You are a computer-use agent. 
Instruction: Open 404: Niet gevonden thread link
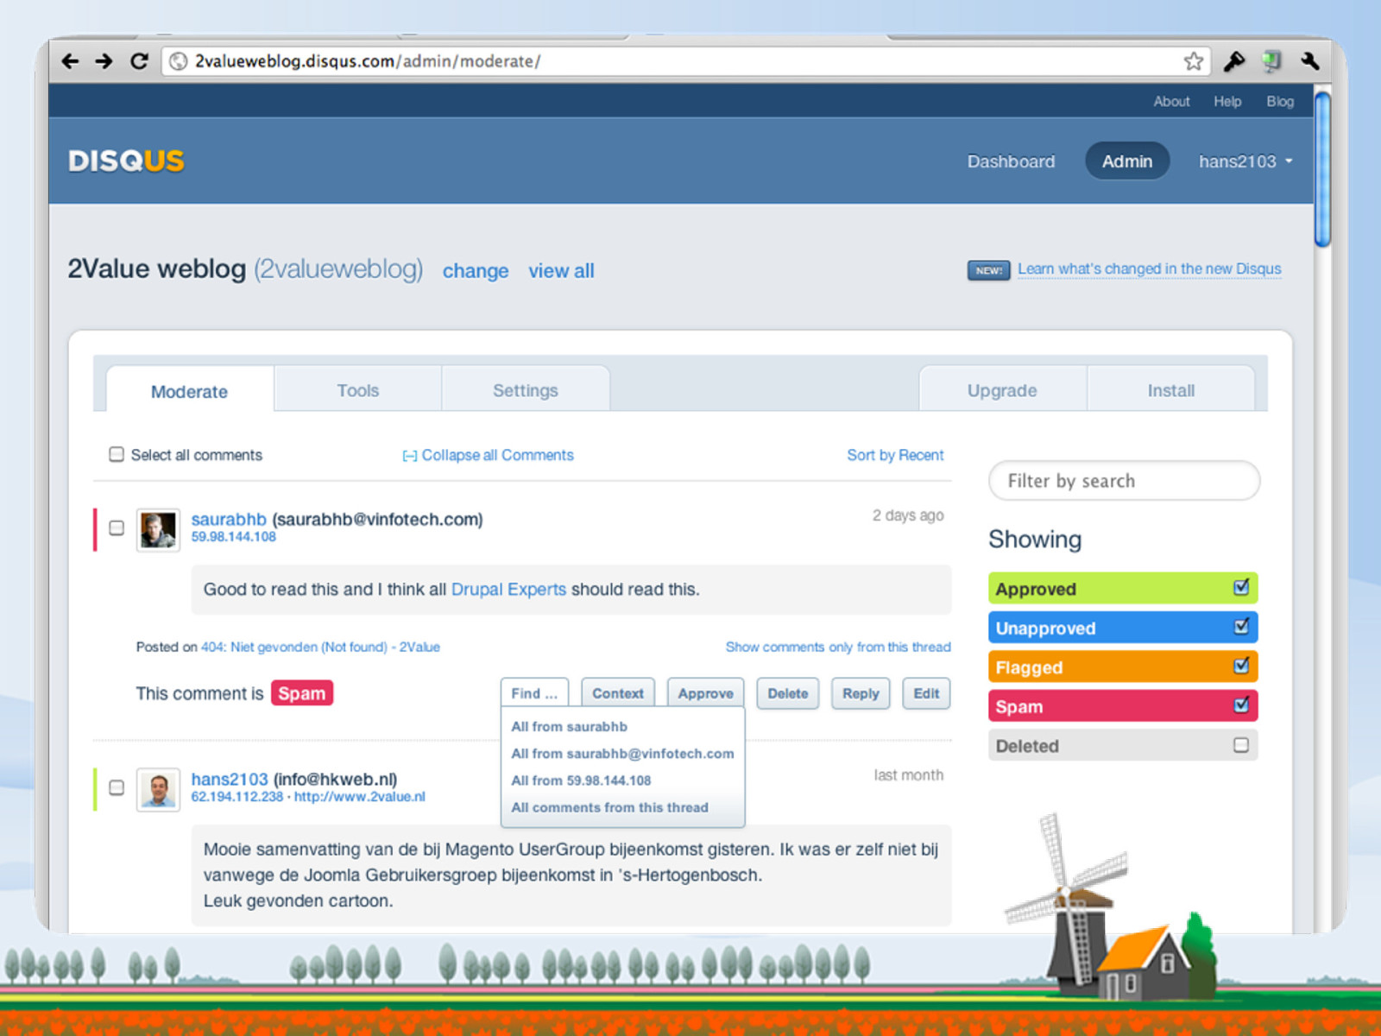coord(320,647)
